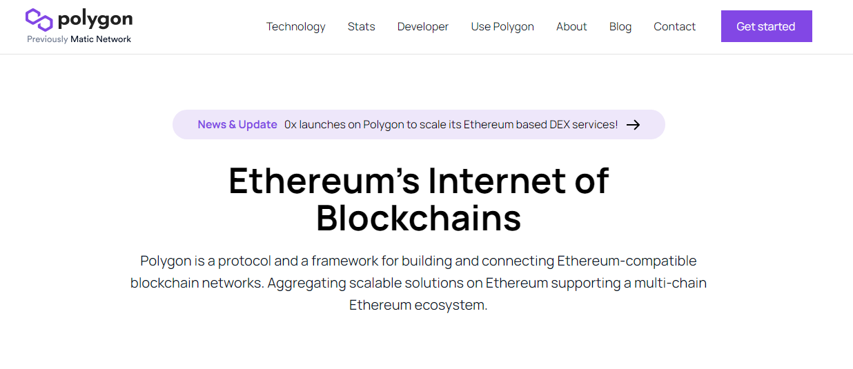The width and height of the screenshot is (853, 369).
Task: Navigate to the Contact page
Action: click(674, 26)
